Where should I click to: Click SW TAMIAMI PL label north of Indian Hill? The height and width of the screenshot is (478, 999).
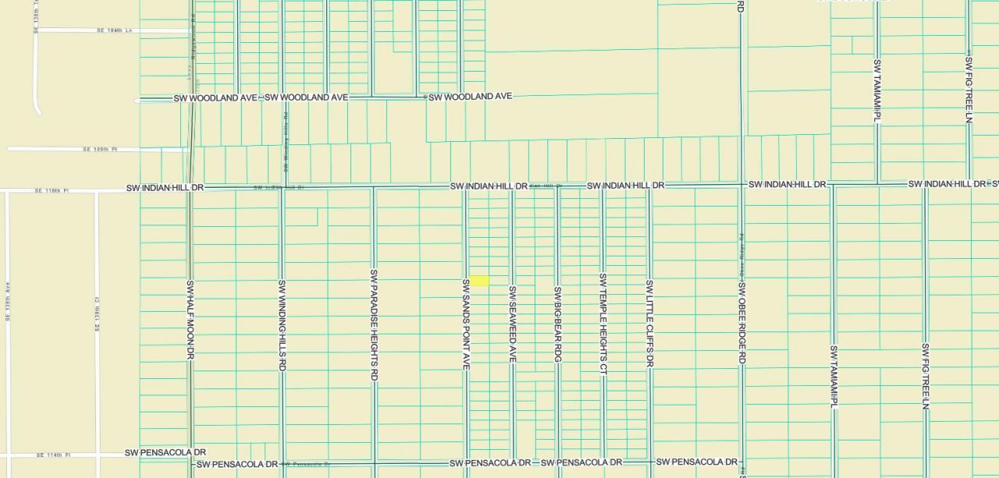(x=877, y=90)
